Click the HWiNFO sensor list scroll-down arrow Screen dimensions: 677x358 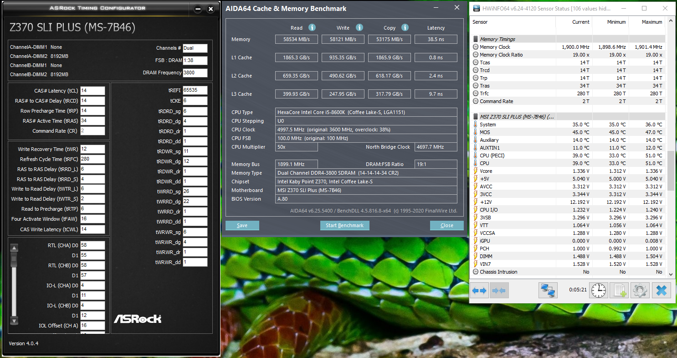671,274
